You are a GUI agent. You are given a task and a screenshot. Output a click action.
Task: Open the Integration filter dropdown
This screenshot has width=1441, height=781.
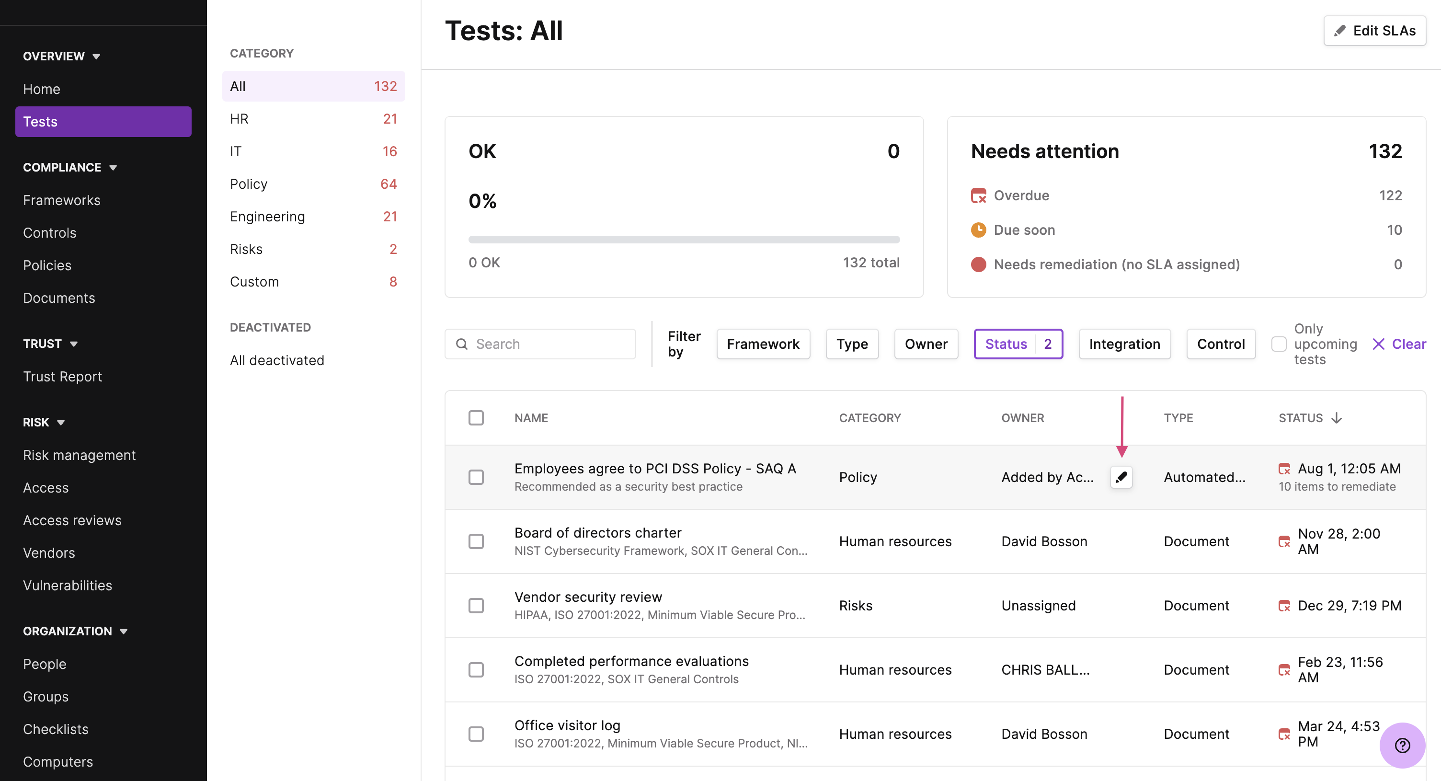click(x=1124, y=344)
